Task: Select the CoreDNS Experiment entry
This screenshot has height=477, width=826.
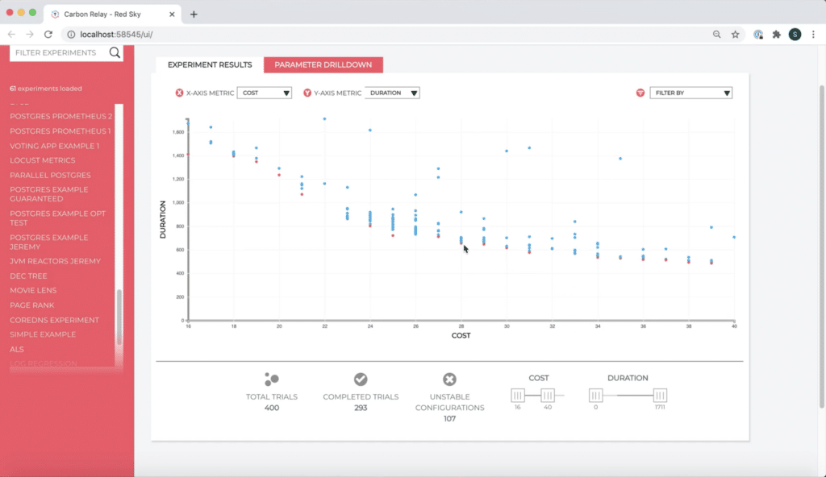Action: click(54, 320)
